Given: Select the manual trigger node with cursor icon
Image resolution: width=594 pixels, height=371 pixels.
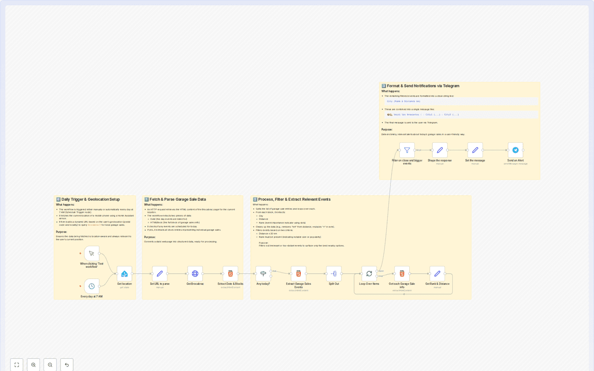Looking at the screenshot, I should click(92, 253).
